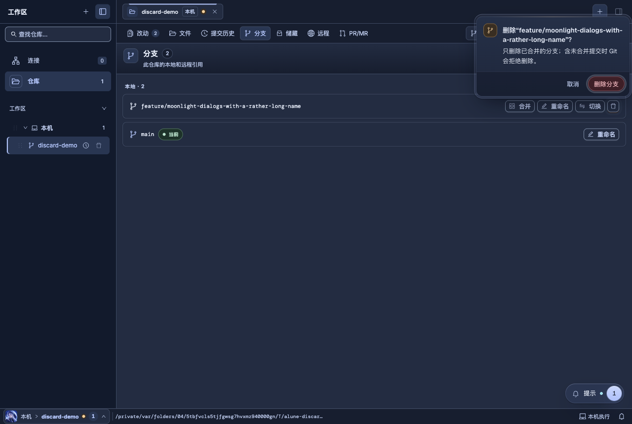
Task: Click the orange branch icon in delete dialog
Action: click(490, 31)
